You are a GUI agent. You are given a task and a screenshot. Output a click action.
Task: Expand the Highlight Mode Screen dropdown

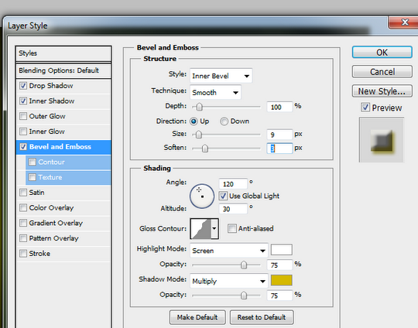tap(228, 251)
